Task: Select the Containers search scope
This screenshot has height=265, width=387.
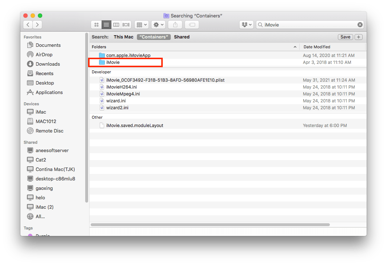Action: click(153, 37)
